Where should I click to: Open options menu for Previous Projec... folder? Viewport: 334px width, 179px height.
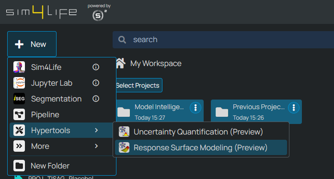point(294,108)
